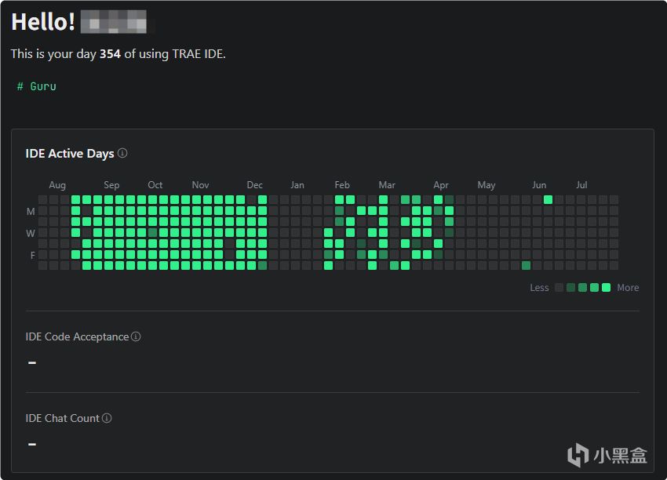667x480 pixels.
Task: Open the info icon beside IDE Code Acceptance
Action: click(136, 336)
